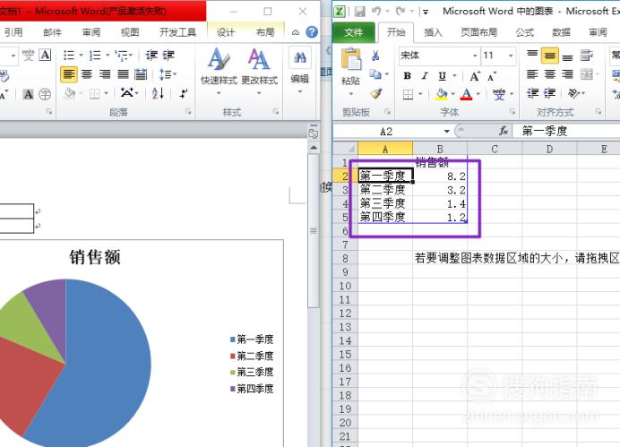Toggle Underline in Excel font group

coord(442,75)
